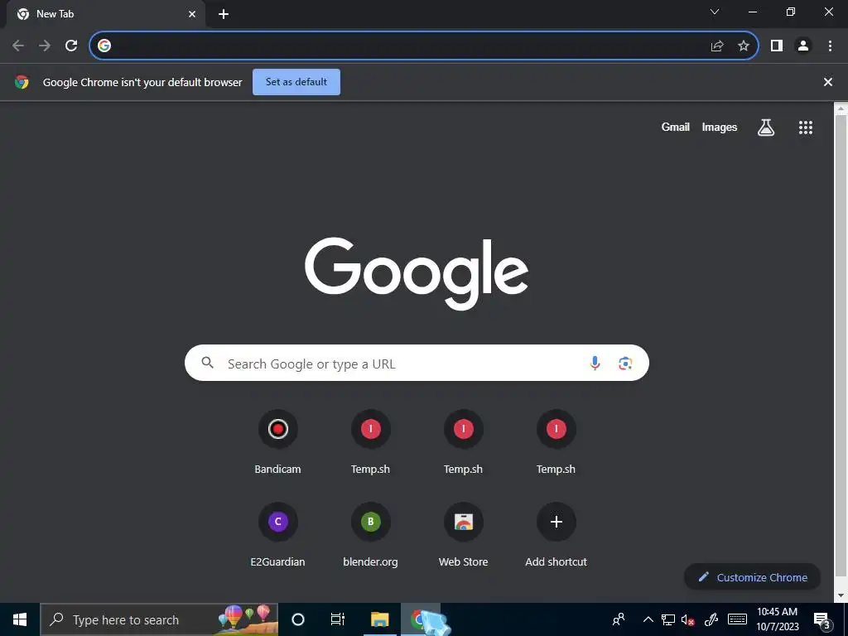Click the Search Google or type a URL box
848x636 pixels.
[417, 363]
